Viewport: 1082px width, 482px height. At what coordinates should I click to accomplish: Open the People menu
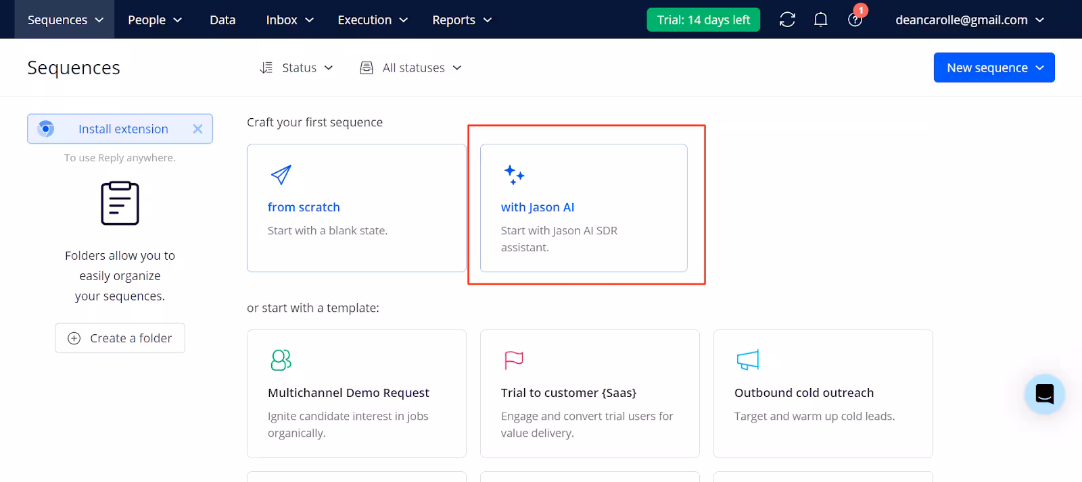[155, 20]
